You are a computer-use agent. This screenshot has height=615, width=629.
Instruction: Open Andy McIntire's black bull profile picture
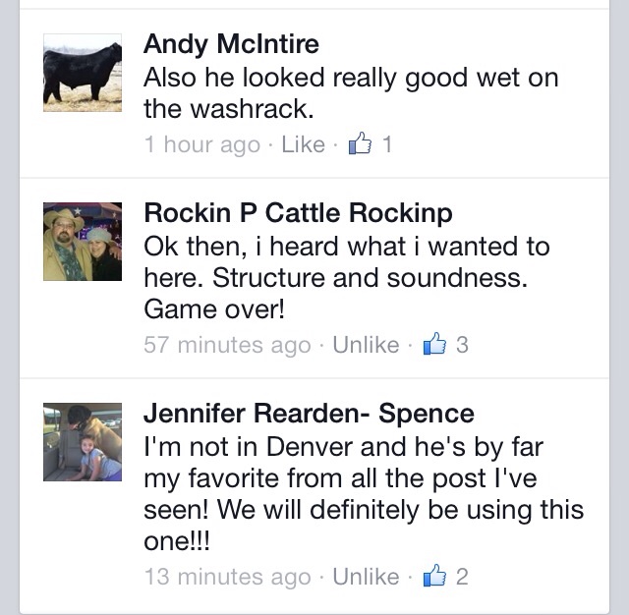point(83,73)
